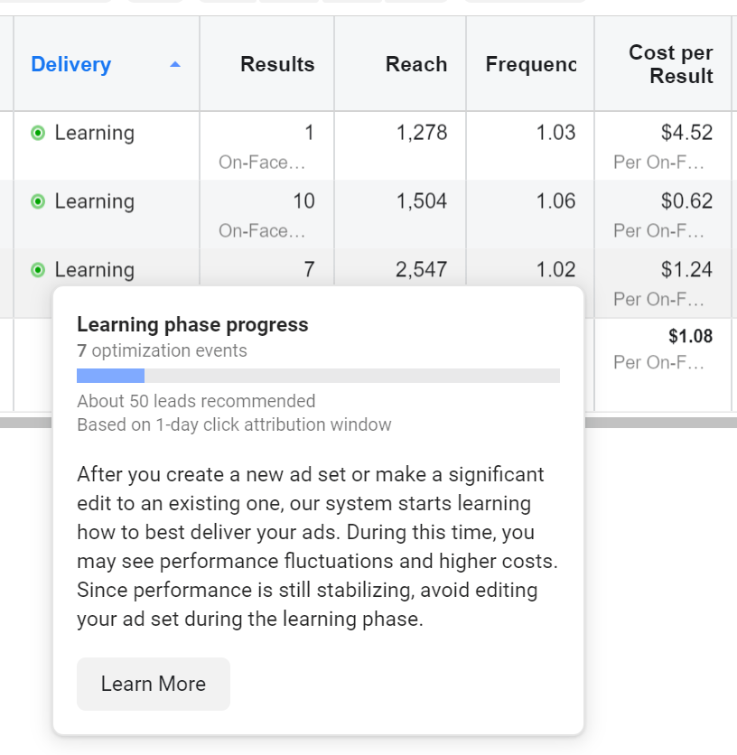Image resolution: width=737 pixels, height=755 pixels.
Task: Select the Frequency column header
Action: tap(530, 65)
